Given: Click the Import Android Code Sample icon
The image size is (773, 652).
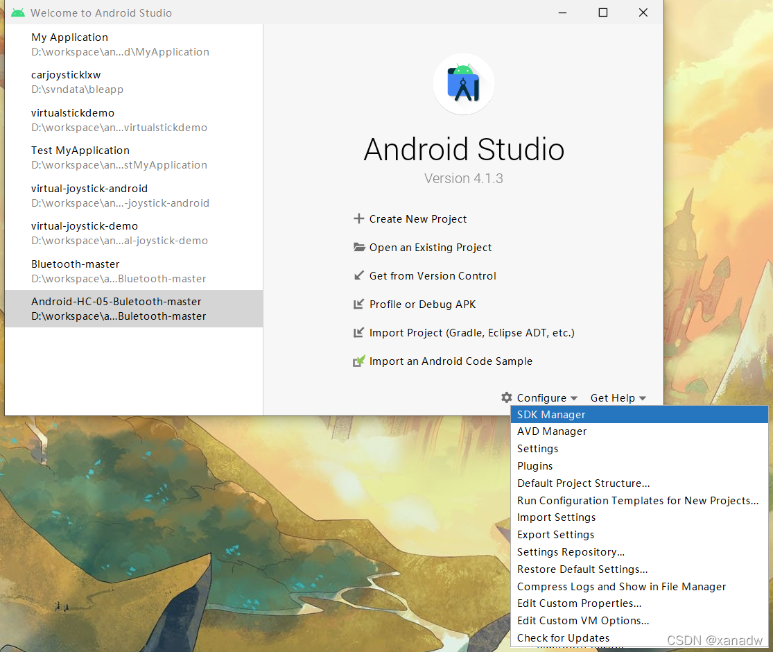Looking at the screenshot, I should coord(359,361).
